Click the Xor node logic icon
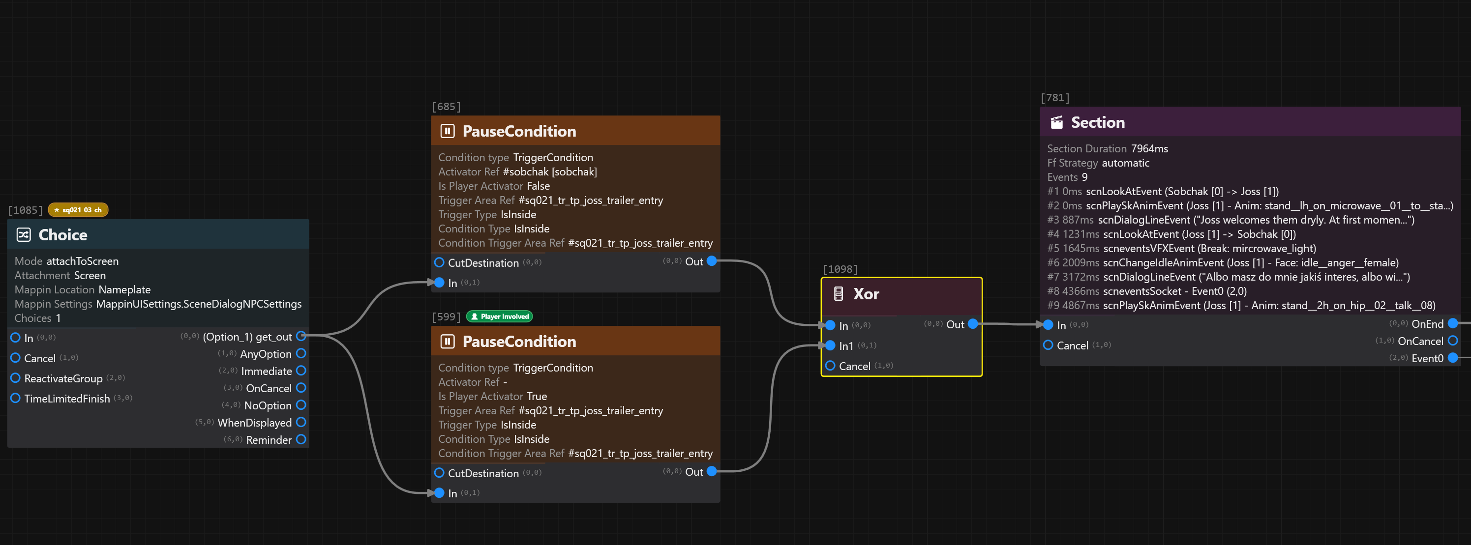The height and width of the screenshot is (545, 1471). click(838, 294)
